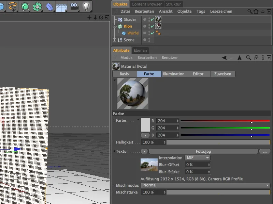The width and height of the screenshot is (273, 204).
Task: Expand the Szene object in the tree
Action: [x=115, y=39]
